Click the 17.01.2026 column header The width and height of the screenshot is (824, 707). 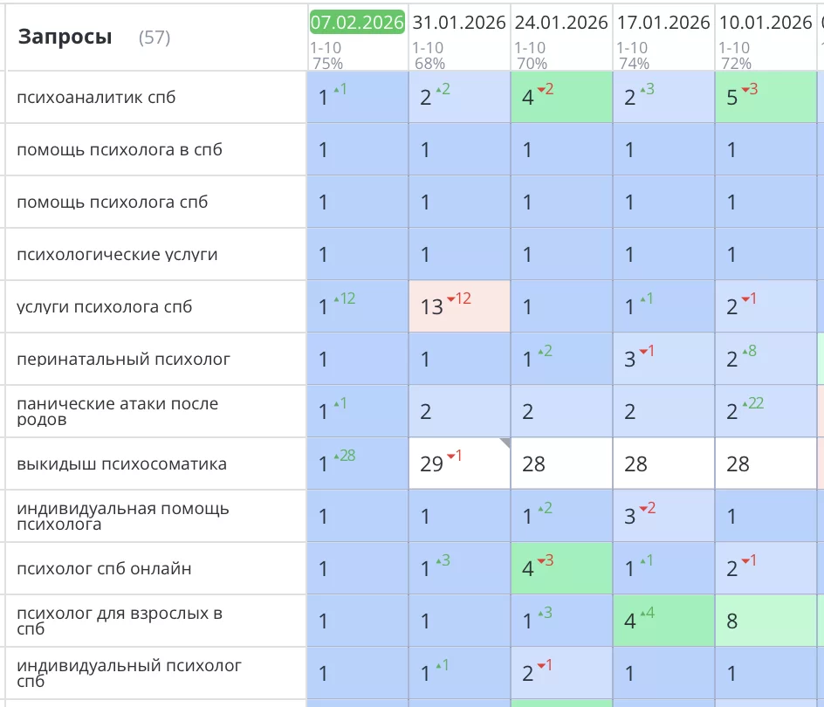pyautogui.click(x=663, y=23)
